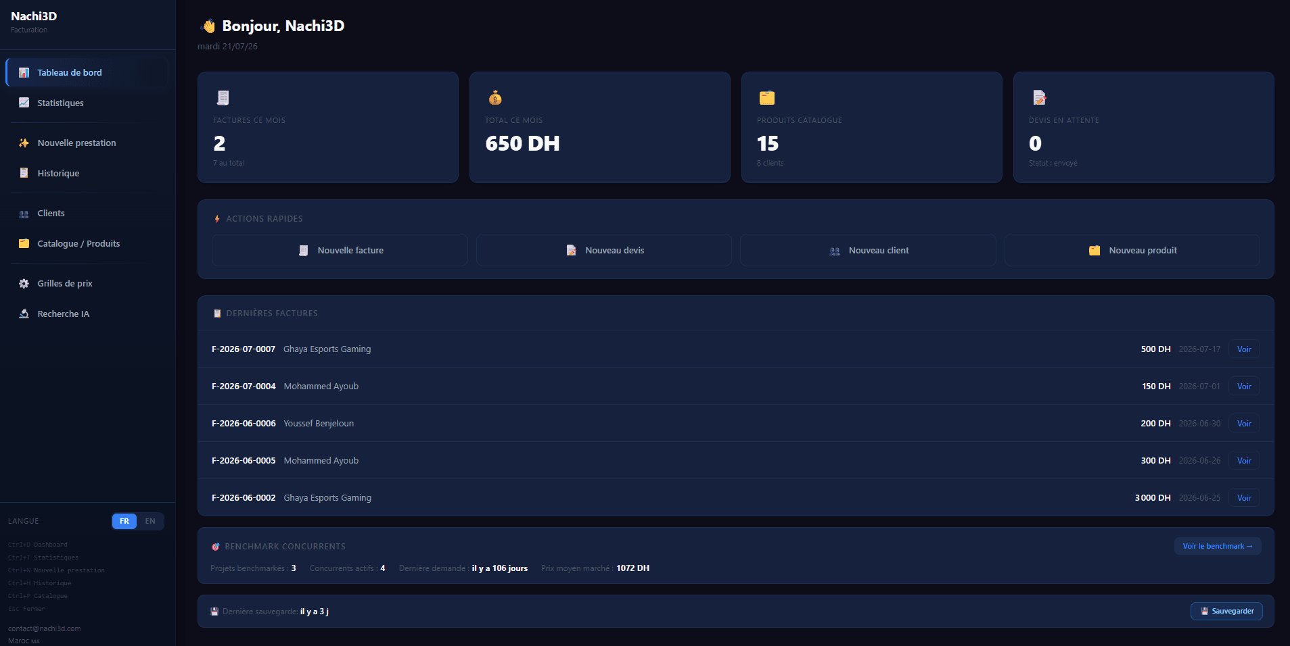This screenshot has width=1290, height=646.
Task: Click the receipt icon on Factures ce mois card
Action: [x=223, y=98]
